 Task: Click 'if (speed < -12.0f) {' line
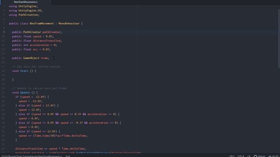[x=32, y=97]
